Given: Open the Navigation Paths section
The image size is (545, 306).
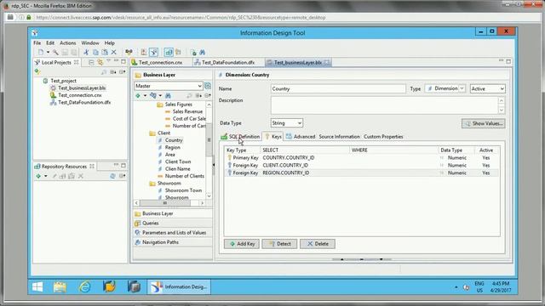Looking at the screenshot, I should pos(172,242).
